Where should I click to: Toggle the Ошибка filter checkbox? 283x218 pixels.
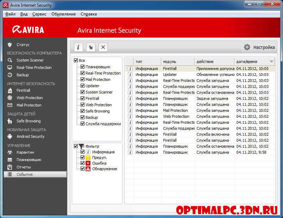point(82,163)
